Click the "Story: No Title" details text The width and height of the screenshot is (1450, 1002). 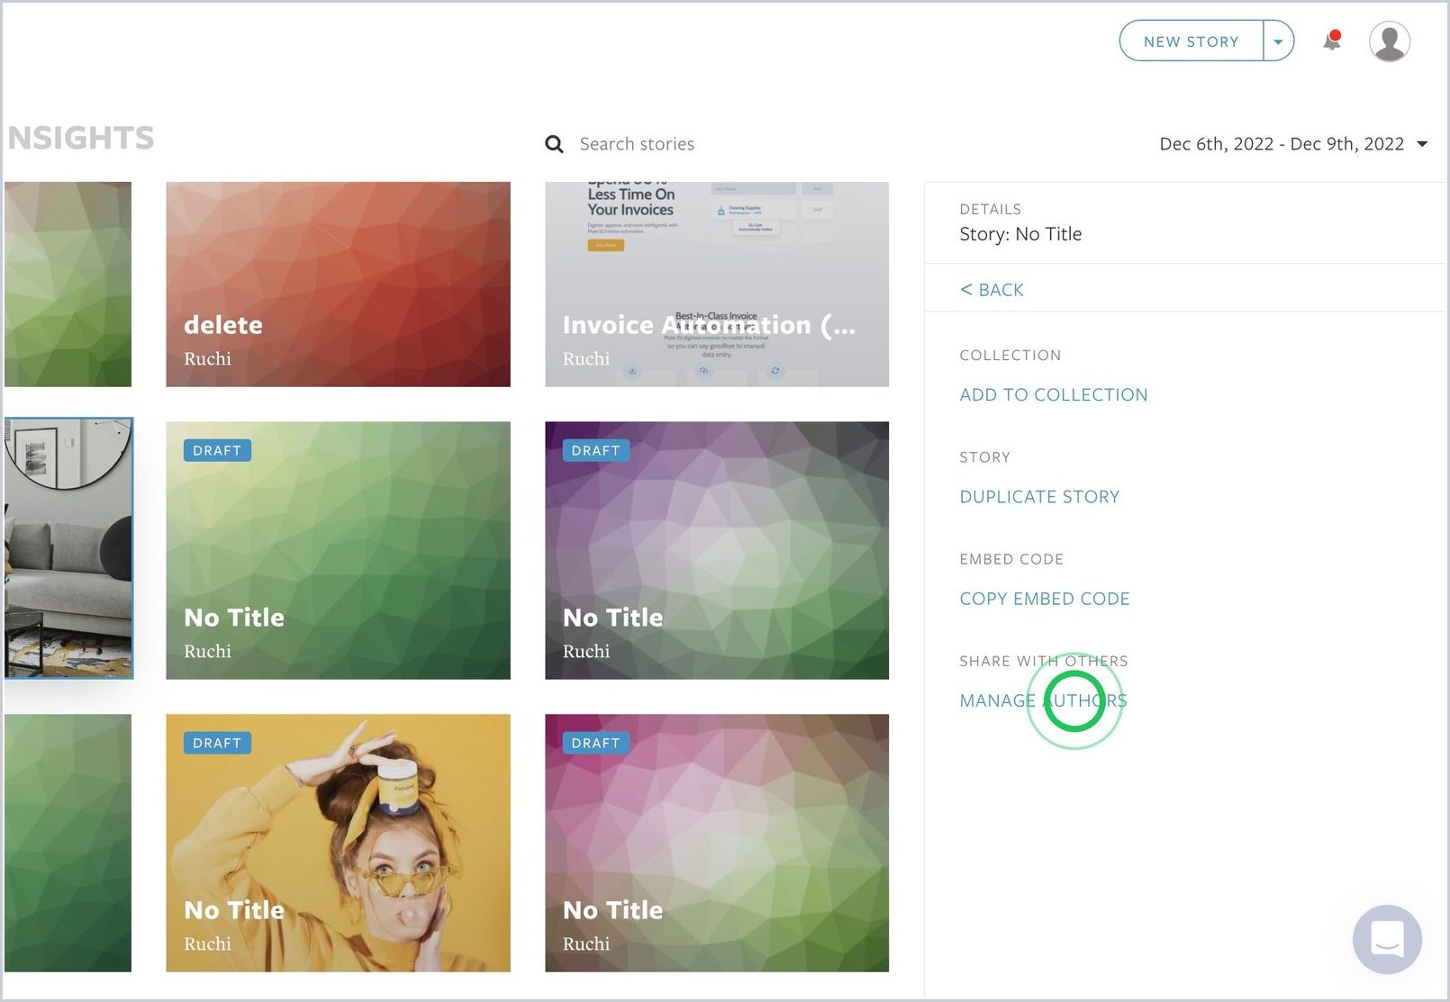1020,234
